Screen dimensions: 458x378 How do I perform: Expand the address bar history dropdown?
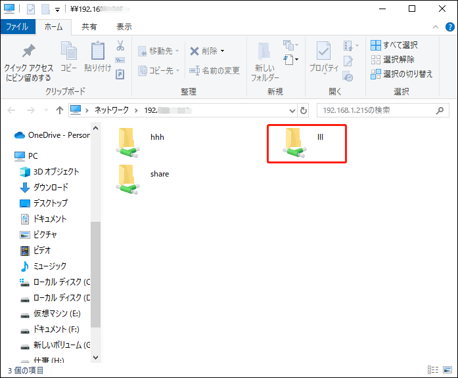(292, 110)
